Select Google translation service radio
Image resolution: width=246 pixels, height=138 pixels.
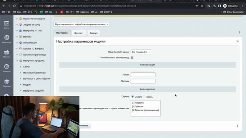133,97
